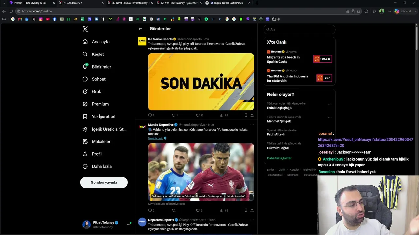The width and height of the screenshot is (419, 235).
Task: Share the De Marke Sports post
Action: [252, 115]
